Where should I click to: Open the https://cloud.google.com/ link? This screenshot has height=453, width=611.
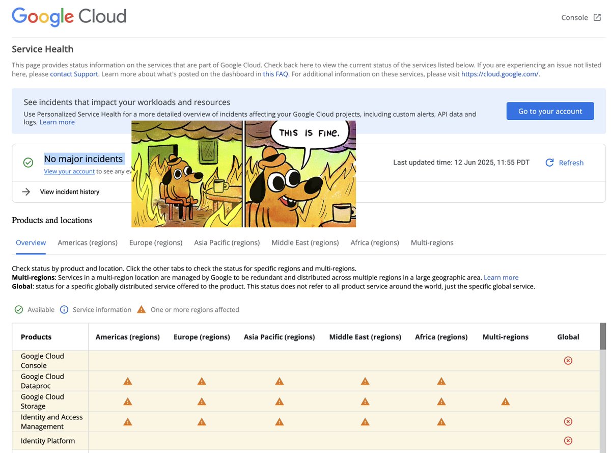tap(499, 74)
